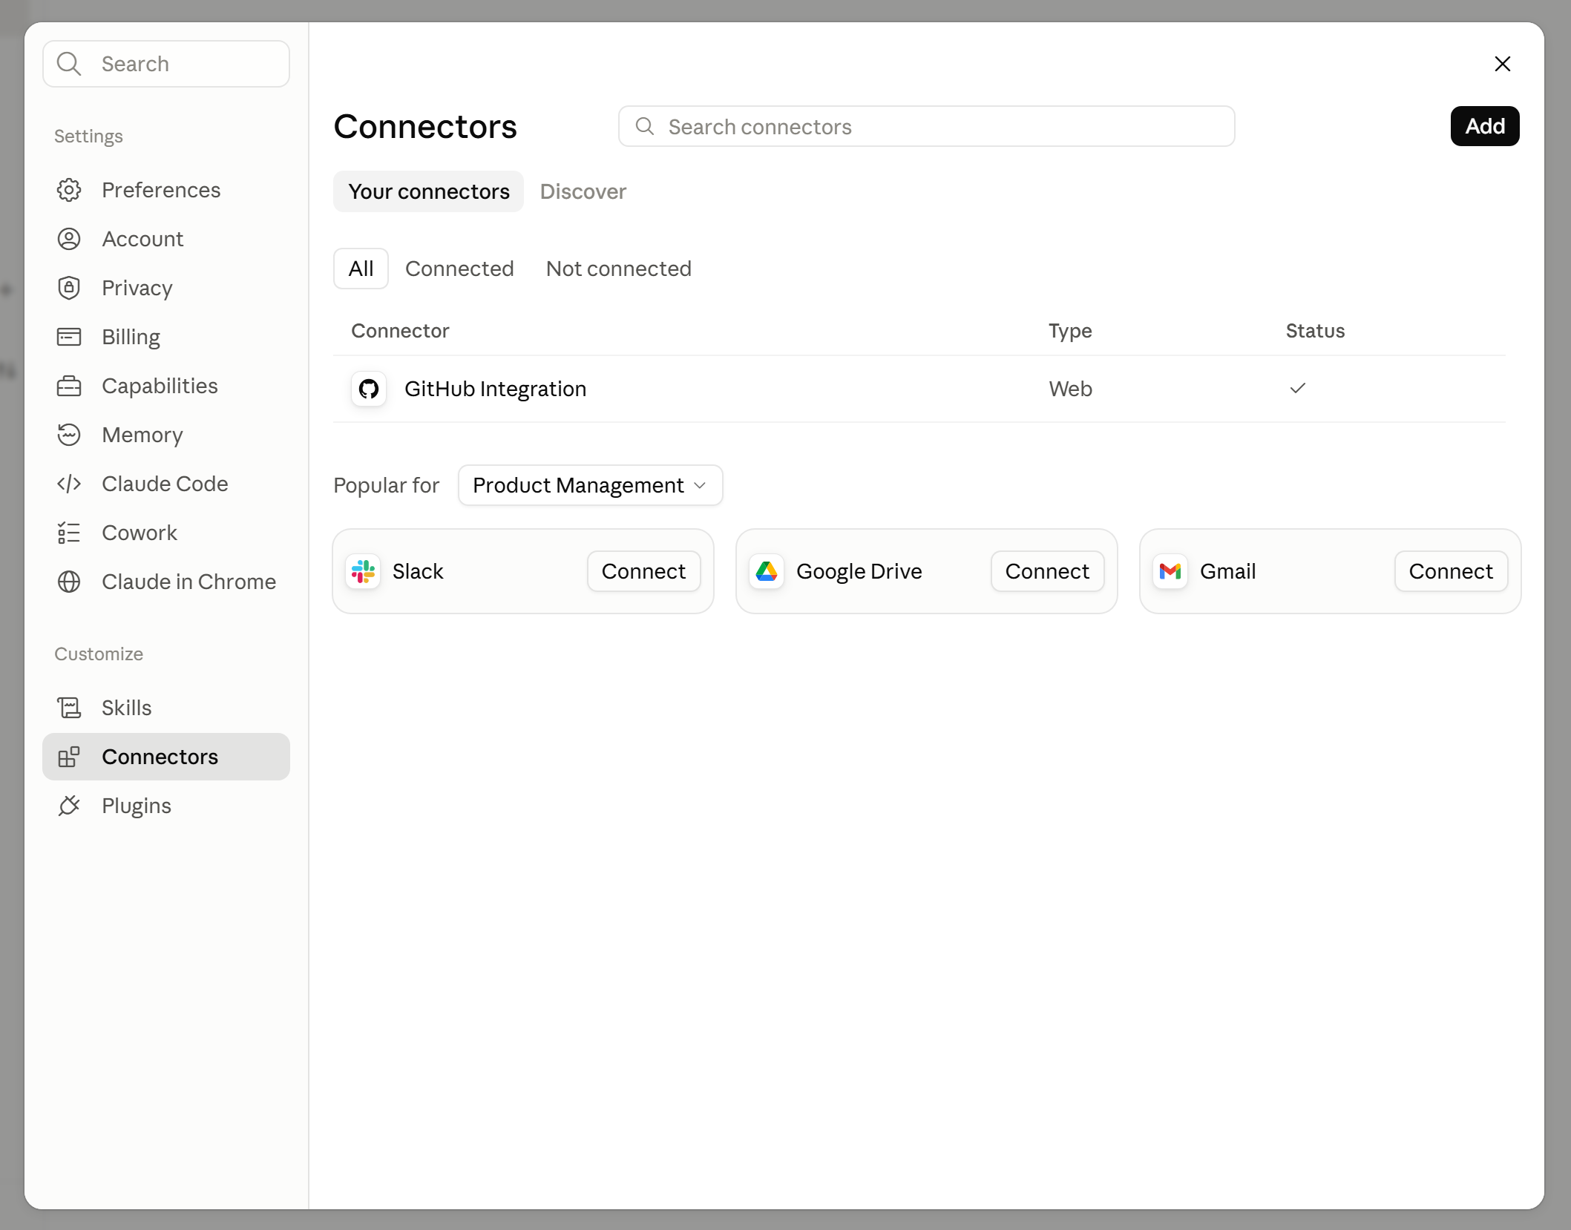
Task: Connect the Google Drive connector
Action: point(1047,571)
